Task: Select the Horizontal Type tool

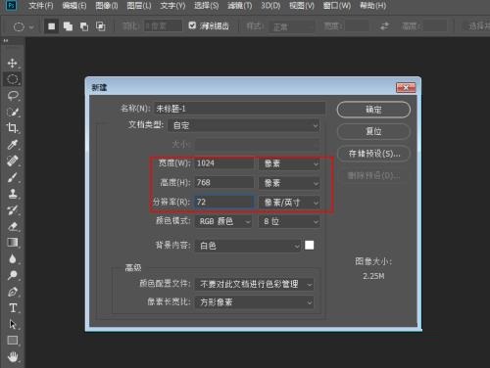Action: click(13, 308)
